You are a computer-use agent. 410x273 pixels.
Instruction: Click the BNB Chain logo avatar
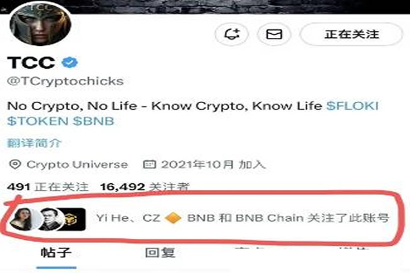74,219
